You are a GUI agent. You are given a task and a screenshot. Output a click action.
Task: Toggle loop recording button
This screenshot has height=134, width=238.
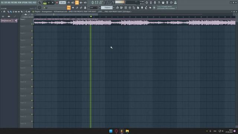(x=85, y=3)
